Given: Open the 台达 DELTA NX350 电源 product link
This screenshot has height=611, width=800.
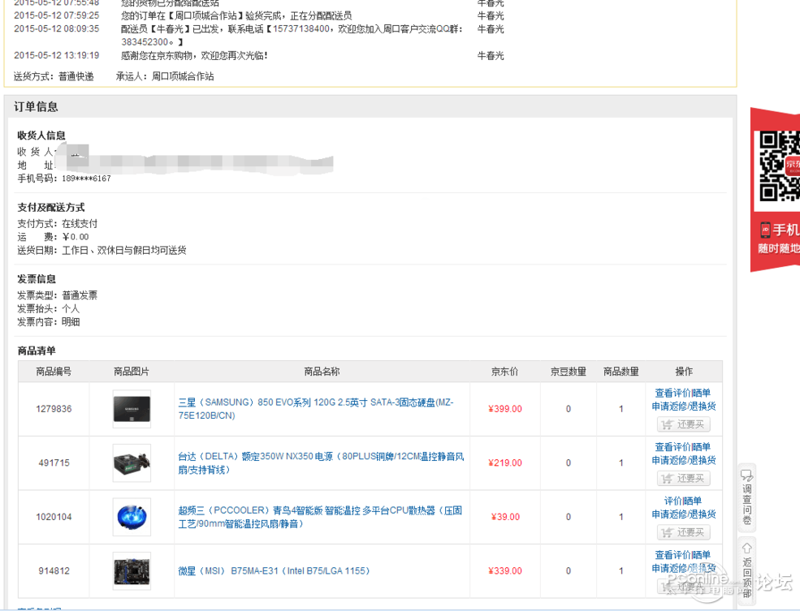Looking at the screenshot, I should pos(321,463).
